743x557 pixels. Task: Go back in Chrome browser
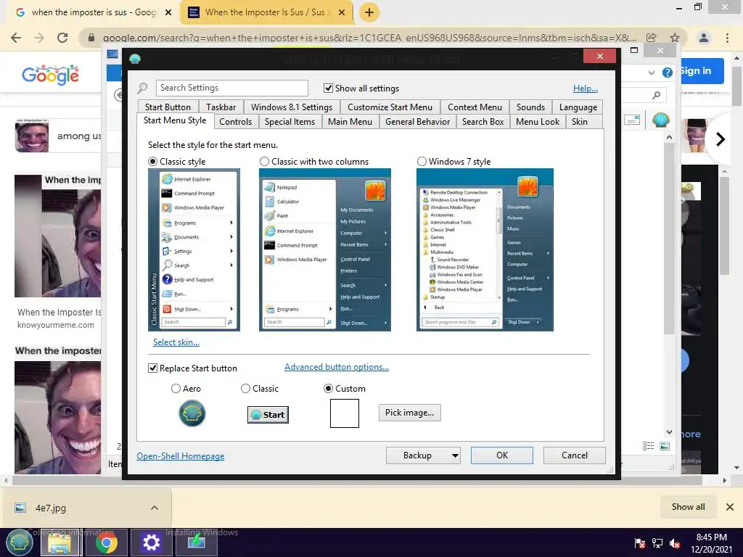point(16,38)
